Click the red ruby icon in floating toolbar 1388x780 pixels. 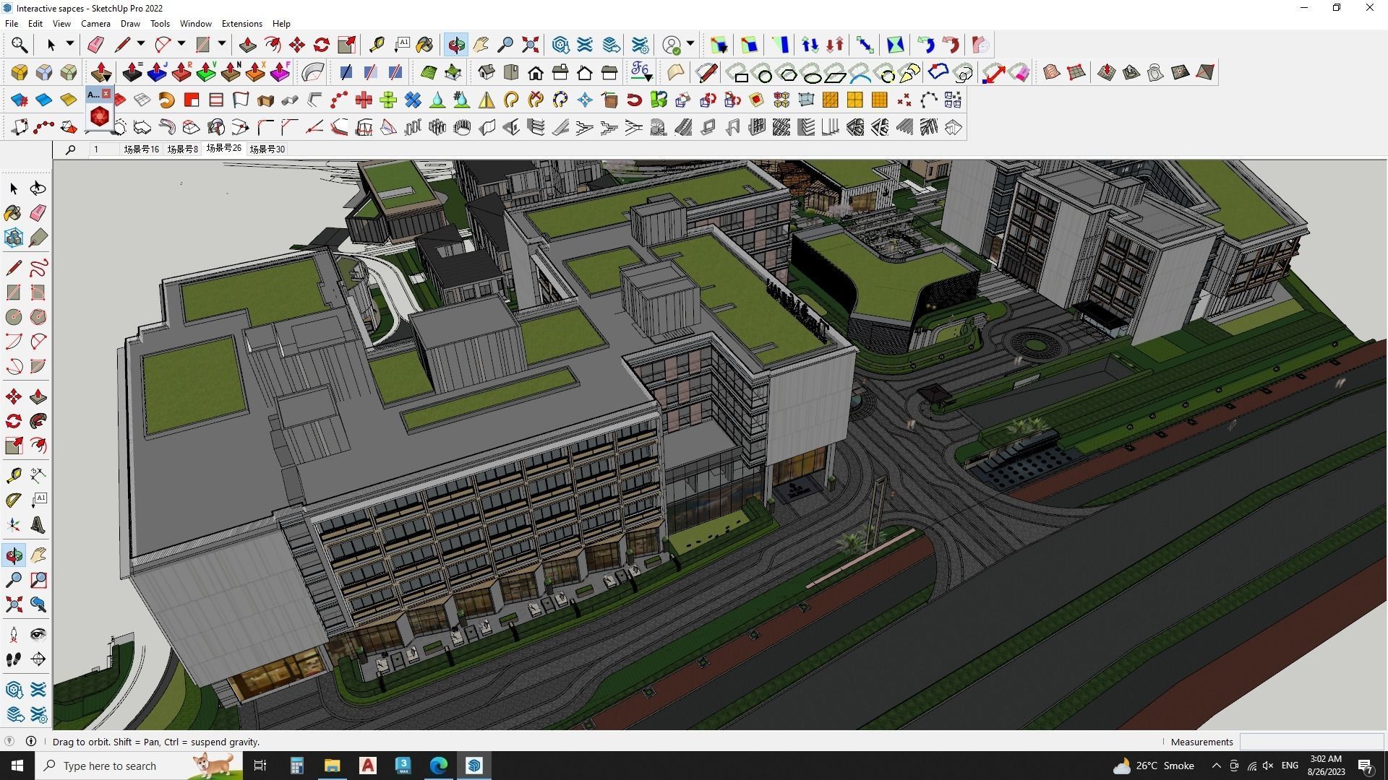[x=100, y=116]
